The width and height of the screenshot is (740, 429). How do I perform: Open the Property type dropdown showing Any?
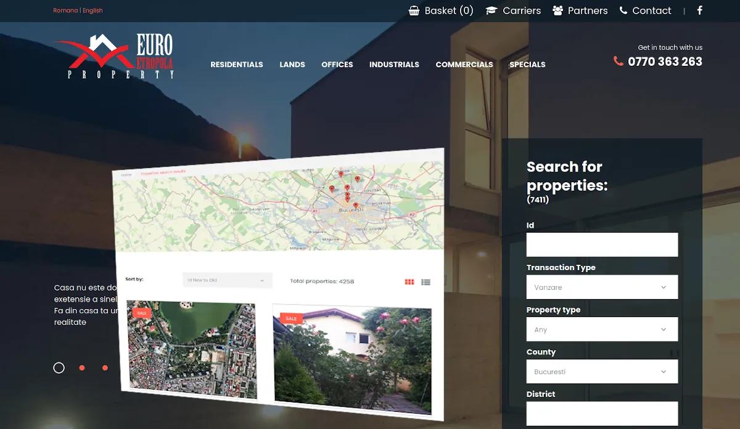point(602,329)
